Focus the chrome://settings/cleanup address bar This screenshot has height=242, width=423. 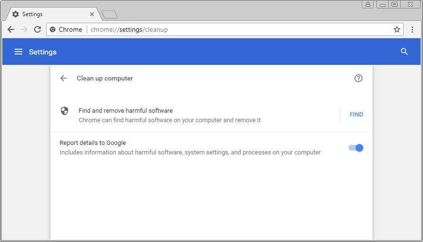237,29
